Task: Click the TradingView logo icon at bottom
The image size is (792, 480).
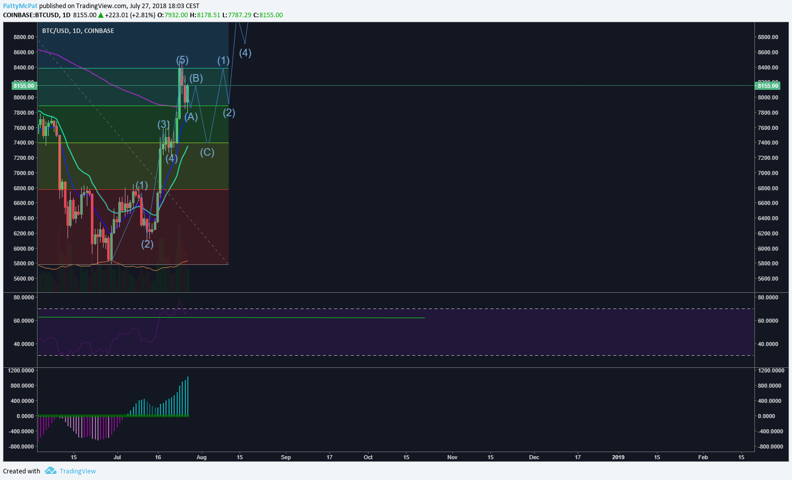Action: 50,471
